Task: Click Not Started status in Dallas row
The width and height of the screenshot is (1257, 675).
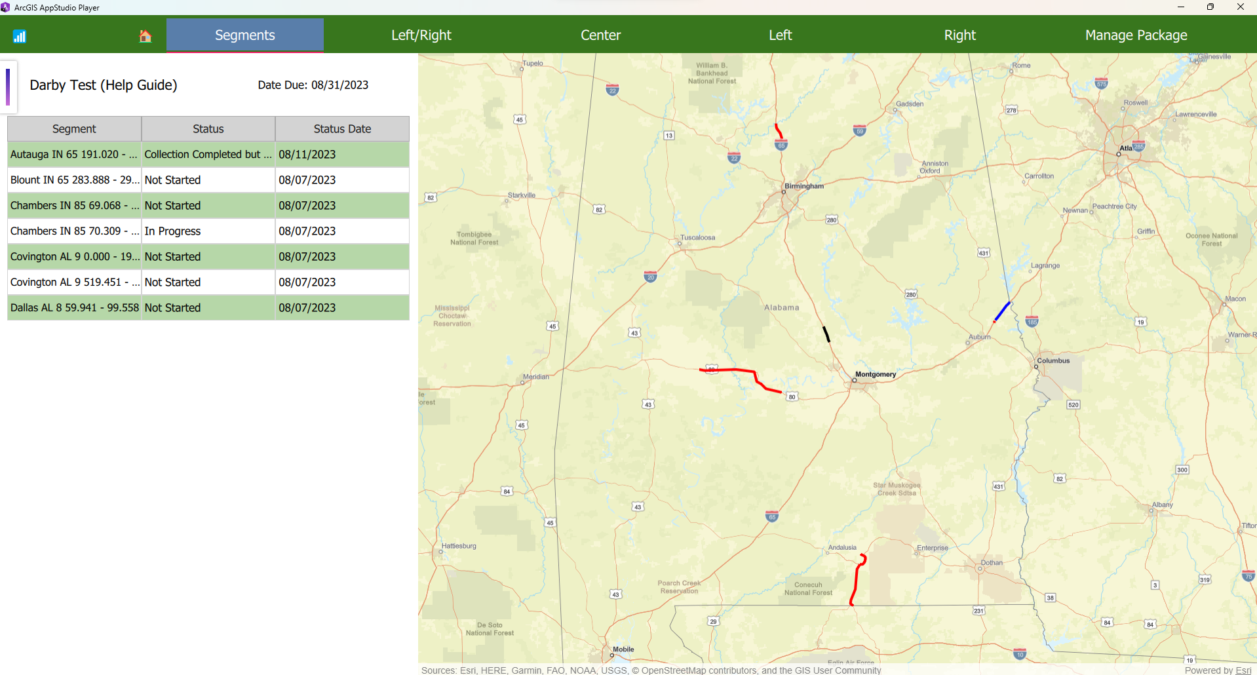Action: 208,308
